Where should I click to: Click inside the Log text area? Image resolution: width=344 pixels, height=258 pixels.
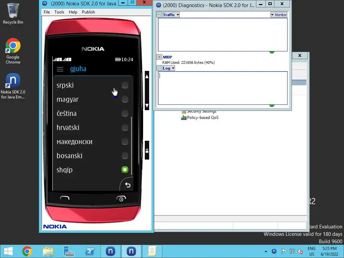pyautogui.click(x=223, y=88)
